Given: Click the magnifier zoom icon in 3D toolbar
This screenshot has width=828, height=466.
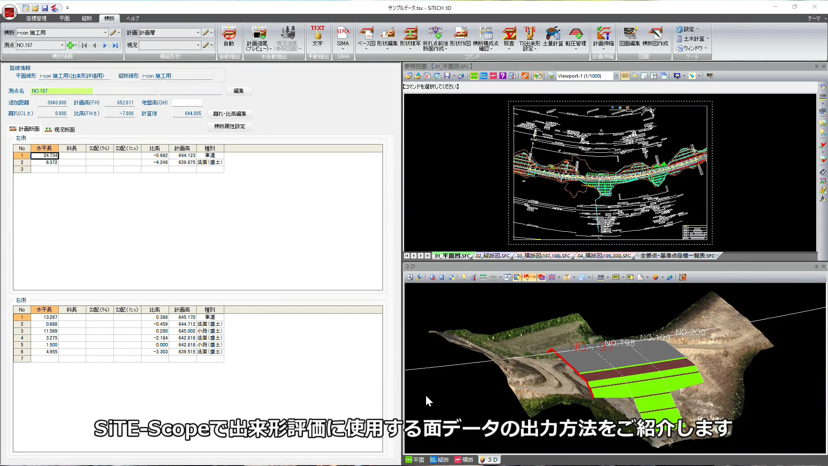Looking at the screenshot, I should 419,277.
